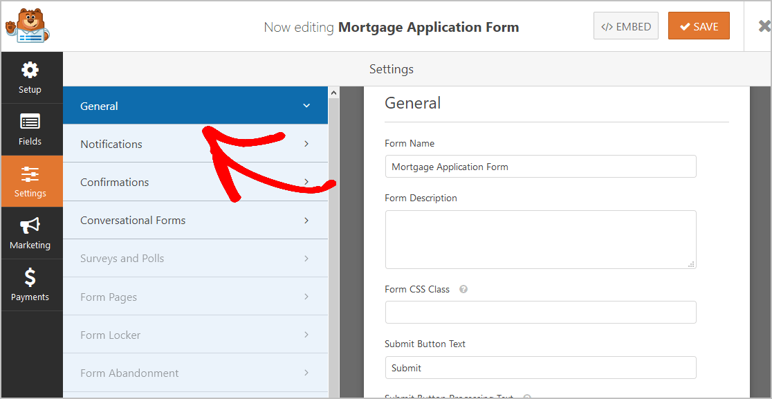This screenshot has width=772, height=399.
Task: Expand the Form Pages chevron
Action: [x=306, y=297]
